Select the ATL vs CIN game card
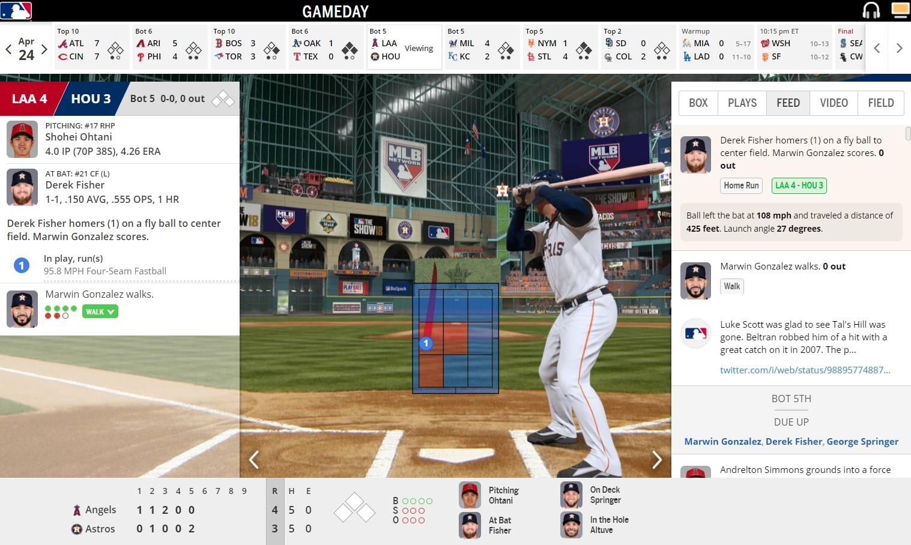 tap(91, 47)
